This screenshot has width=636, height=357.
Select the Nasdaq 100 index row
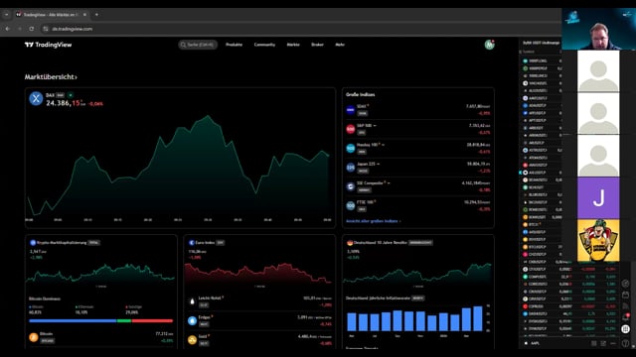point(417,148)
